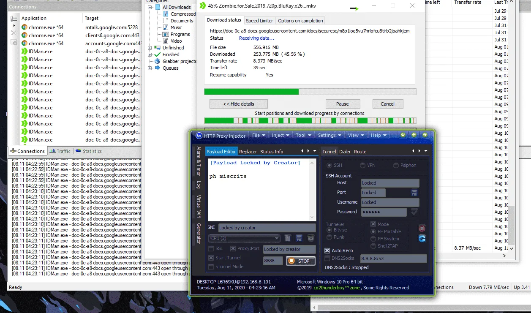This screenshot has width=531, height=313.
Task: Open the Help menu dropdown in the injector
Action: 379,135
